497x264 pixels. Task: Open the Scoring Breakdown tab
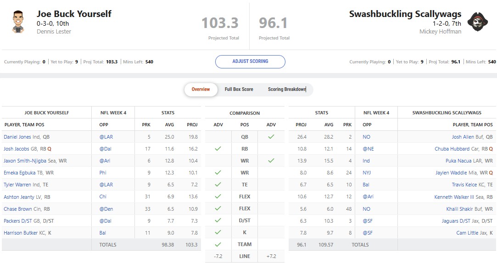287,90
